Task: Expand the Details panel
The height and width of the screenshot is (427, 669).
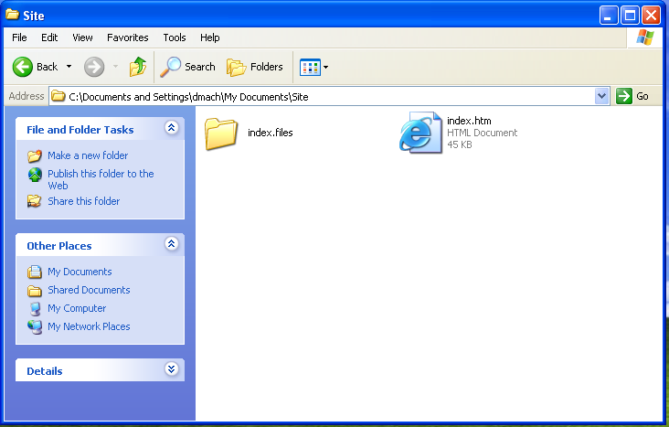Action: tap(171, 370)
